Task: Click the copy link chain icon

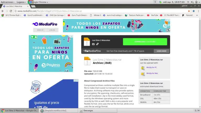Action: point(97,44)
